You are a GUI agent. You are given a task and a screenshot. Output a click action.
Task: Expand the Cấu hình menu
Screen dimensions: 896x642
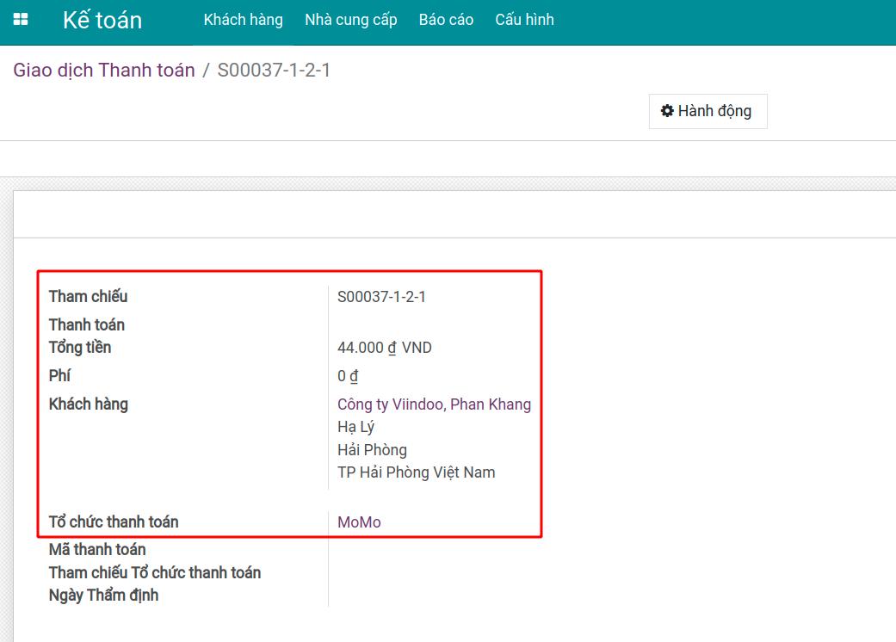pyautogui.click(x=524, y=20)
